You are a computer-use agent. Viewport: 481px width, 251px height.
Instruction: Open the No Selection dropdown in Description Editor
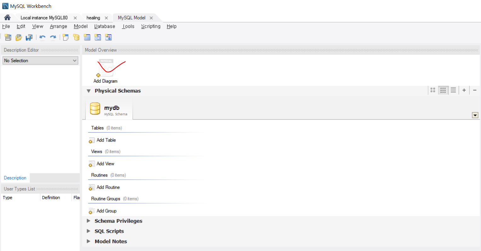click(40, 60)
